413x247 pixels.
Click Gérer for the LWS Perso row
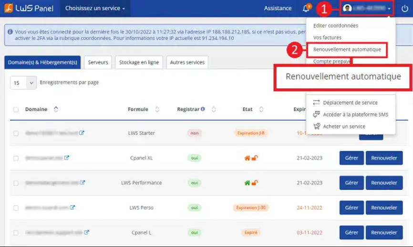pyautogui.click(x=351, y=207)
